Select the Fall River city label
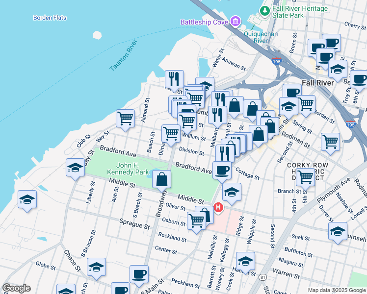This screenshot has height=294, width=367. [x=317, y=83]
